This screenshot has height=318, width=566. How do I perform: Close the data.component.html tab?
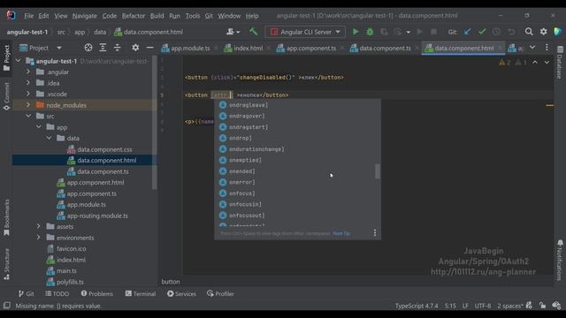[x=500, y=48]
